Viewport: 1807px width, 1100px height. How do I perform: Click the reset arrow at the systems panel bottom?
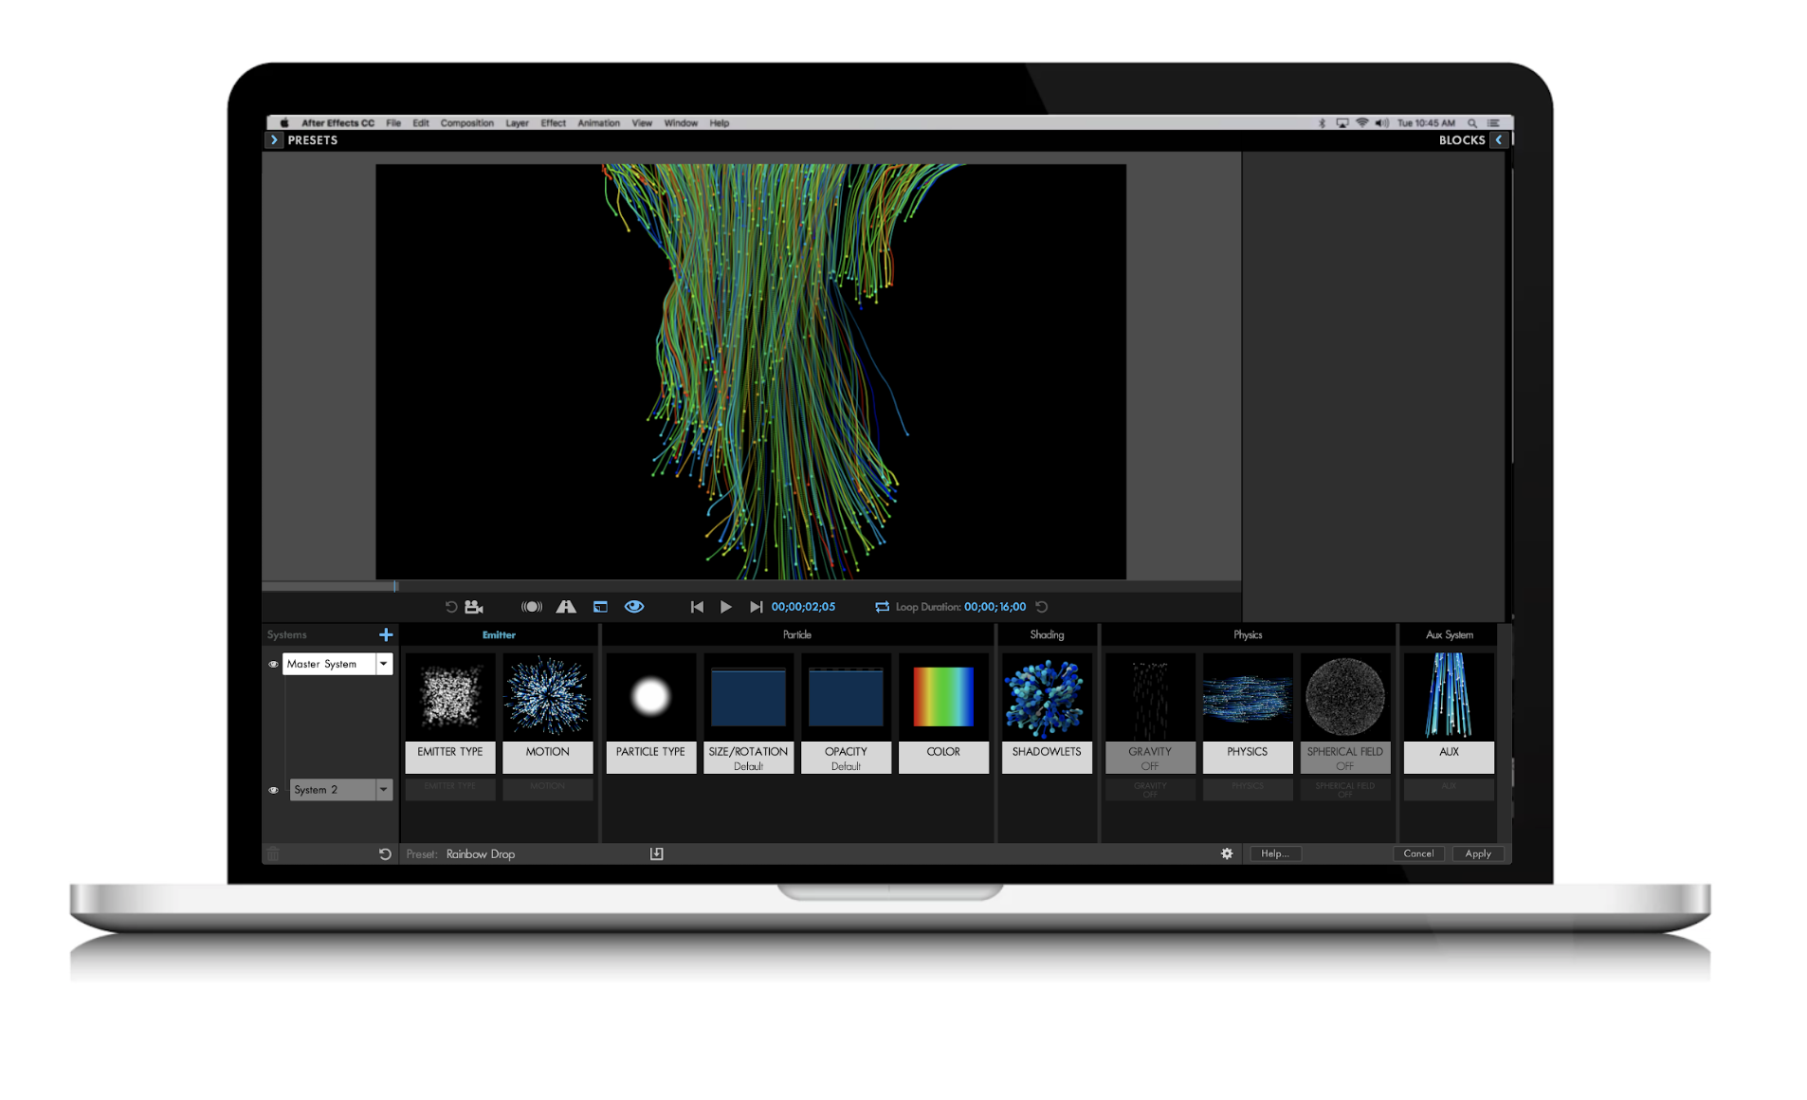click(x=385, y=854)
